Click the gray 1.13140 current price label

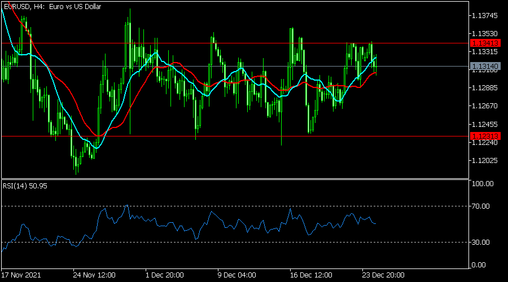pyautogui.click(x=484, y=67)
